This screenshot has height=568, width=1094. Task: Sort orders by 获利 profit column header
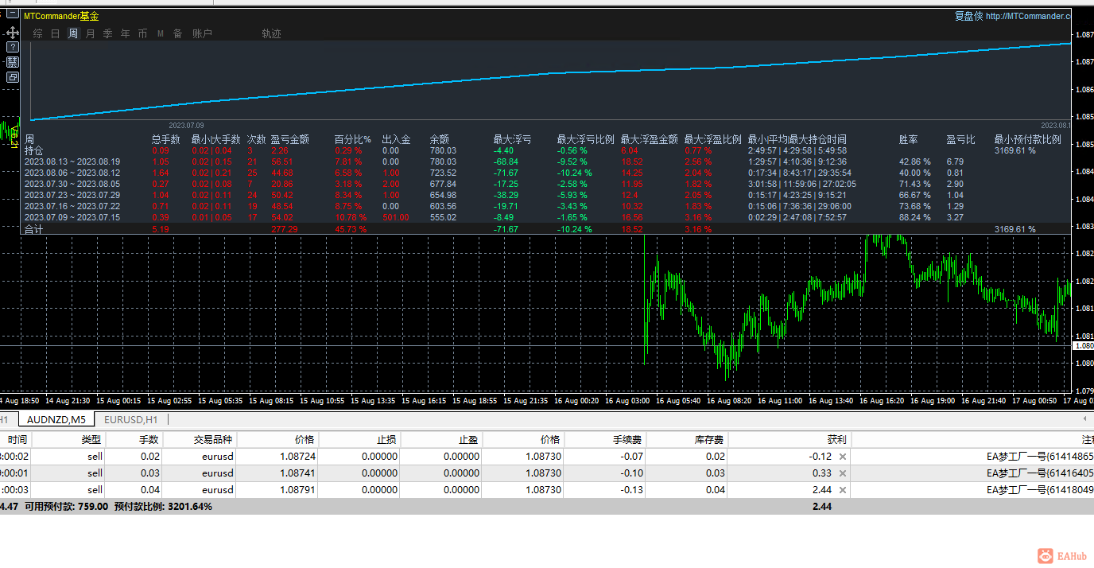(836, 439)
